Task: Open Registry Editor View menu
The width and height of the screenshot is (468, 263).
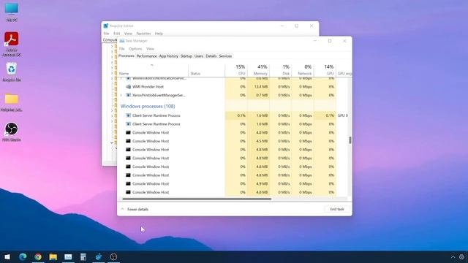Action: tap(128, 34)
